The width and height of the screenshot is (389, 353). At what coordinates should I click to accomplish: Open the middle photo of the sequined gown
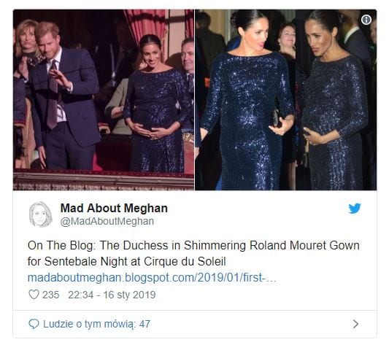245,100
